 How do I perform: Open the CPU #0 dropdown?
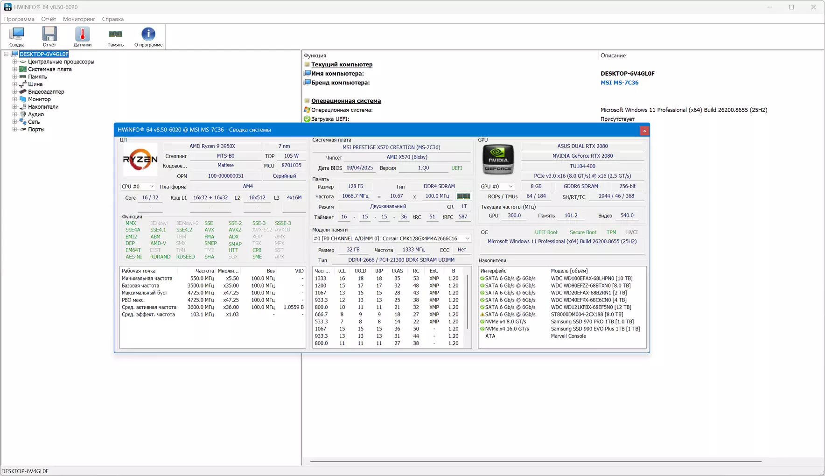(x=138, y=186)
